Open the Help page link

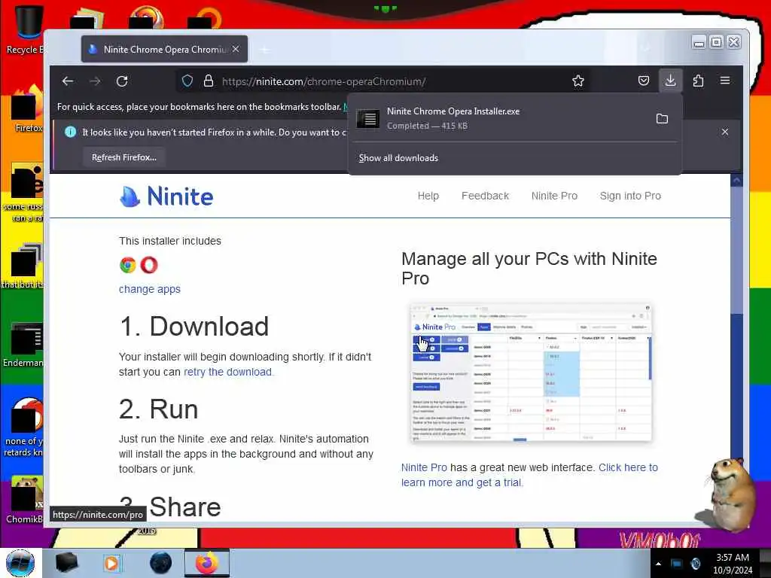428,196
